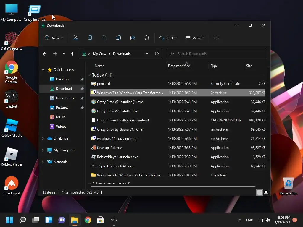The width and height of the screenshot is (303, 227).
Task: Select RobloxPlayerLauncher.exe file
Action: coord(178,157)
